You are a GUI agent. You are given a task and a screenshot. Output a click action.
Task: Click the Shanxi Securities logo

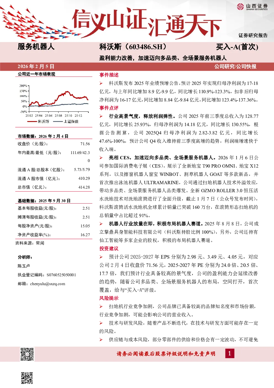tap(252, 7)
